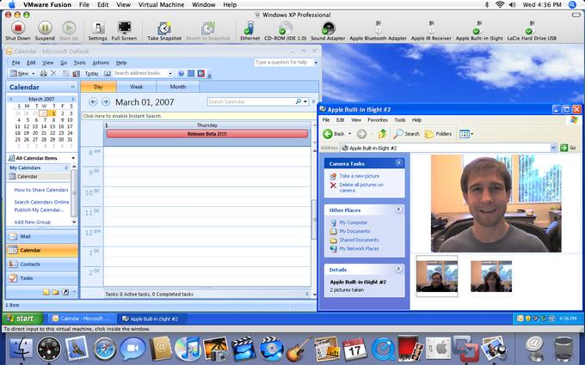This screenshot has height=365, width=585.
Task: Click the Folders button in Explorer toolbar
Action: (x=439, y=134)
